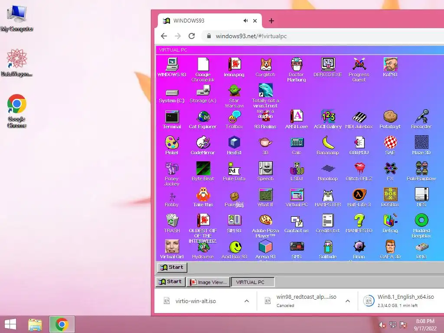The image size is (444, 333).
Task: Launch Acid Box 93 smiley icon
Action: 234,250
